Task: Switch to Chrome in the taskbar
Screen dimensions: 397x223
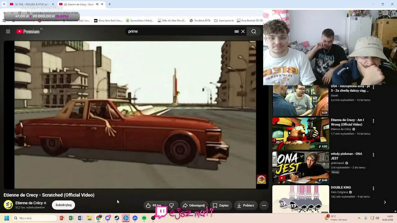Action: pyautogui.click(x=99, y=218)
